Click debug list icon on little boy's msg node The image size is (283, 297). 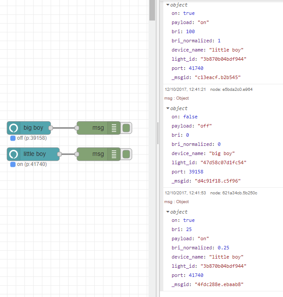click(114, 154)
